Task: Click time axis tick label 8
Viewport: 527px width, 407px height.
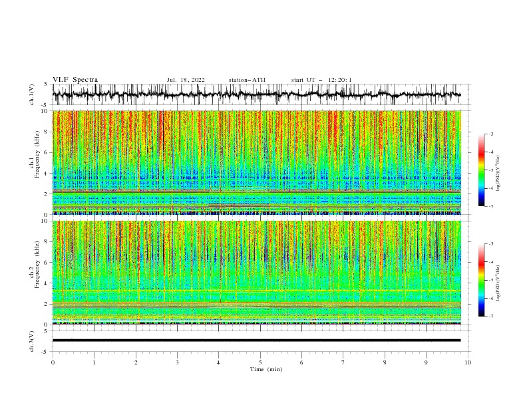Action: [x=385, y=362]
